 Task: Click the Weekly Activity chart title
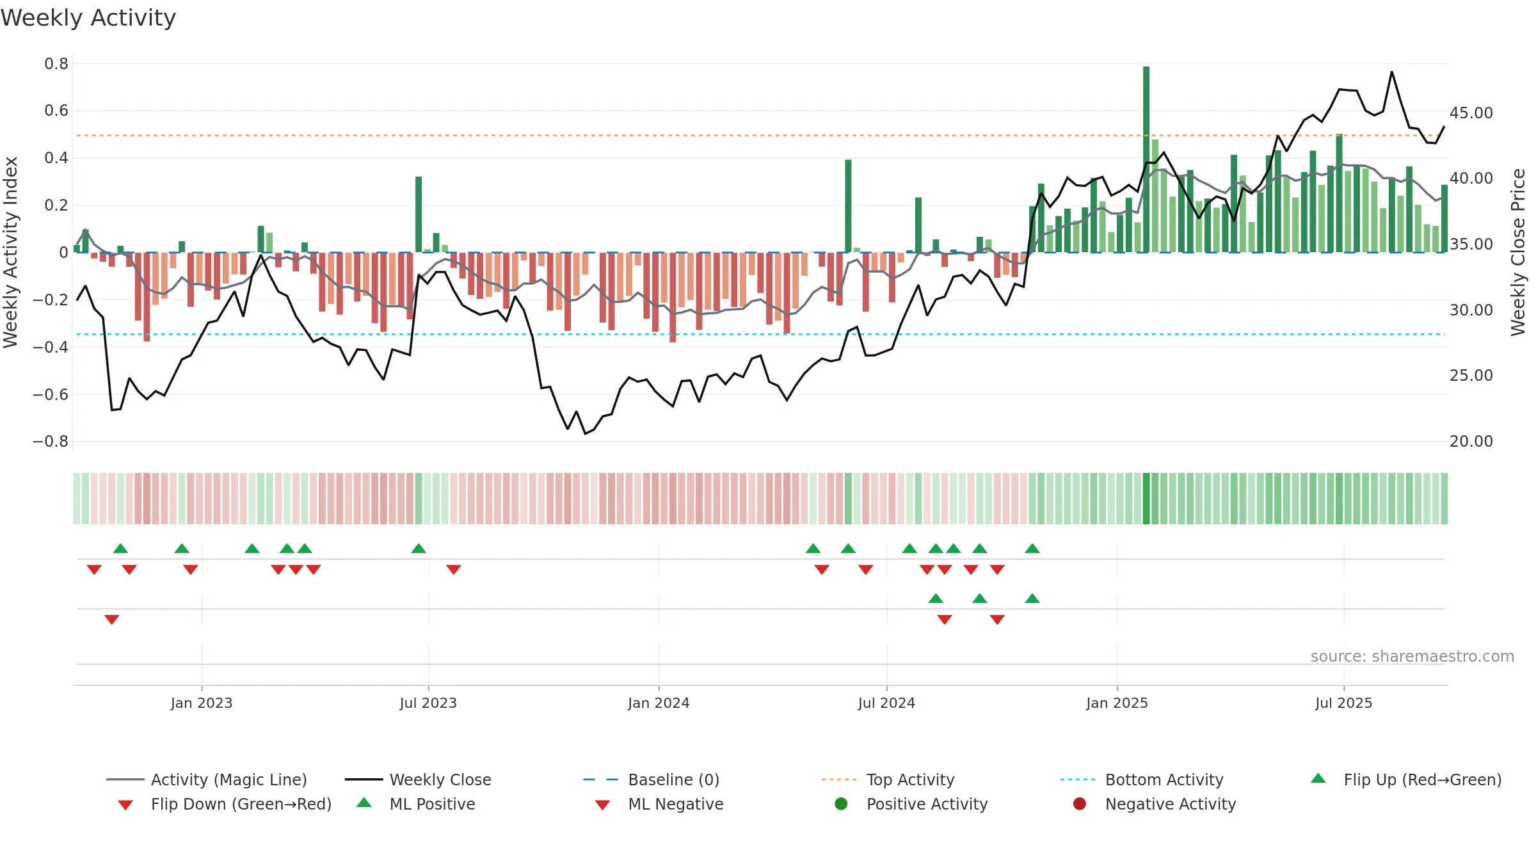pyautogui.click(x=88, y=18)
